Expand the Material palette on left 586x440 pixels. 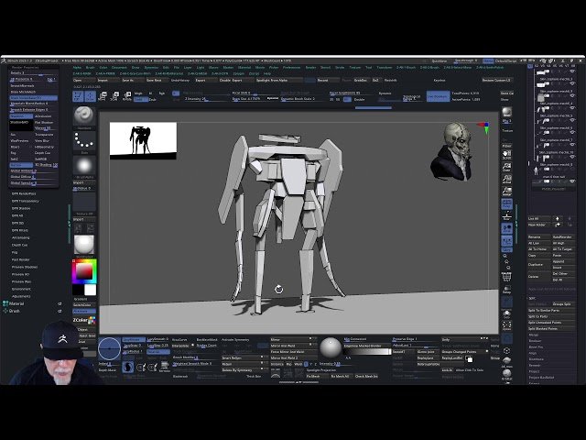point(16,303)
